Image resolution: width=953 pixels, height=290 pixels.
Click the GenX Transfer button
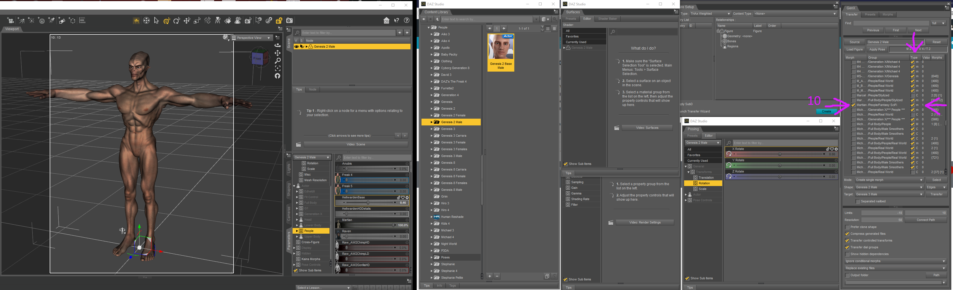coord(936,194)
